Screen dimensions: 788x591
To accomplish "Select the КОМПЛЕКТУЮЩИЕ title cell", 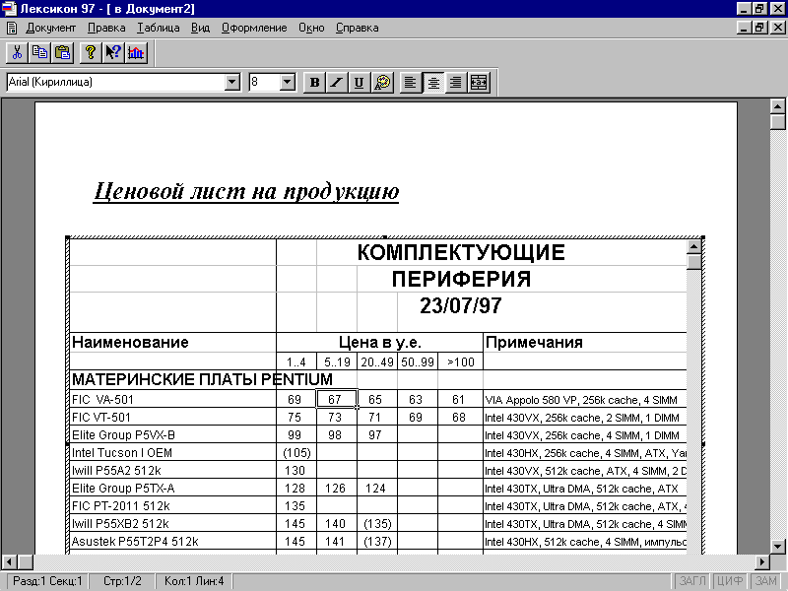I will [x=461, y=252].
